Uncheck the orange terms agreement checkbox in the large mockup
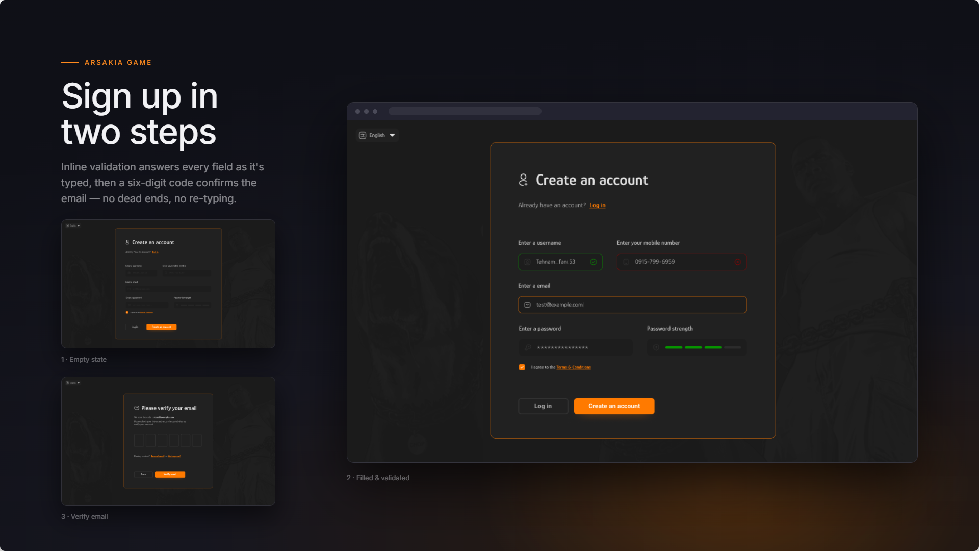The height and width of the screenshot is (551, 979). pyautogui.click(x=522, y=367)
